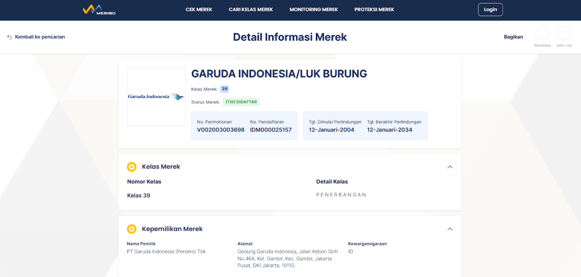Click the Bagikan share label

(513, 37)
